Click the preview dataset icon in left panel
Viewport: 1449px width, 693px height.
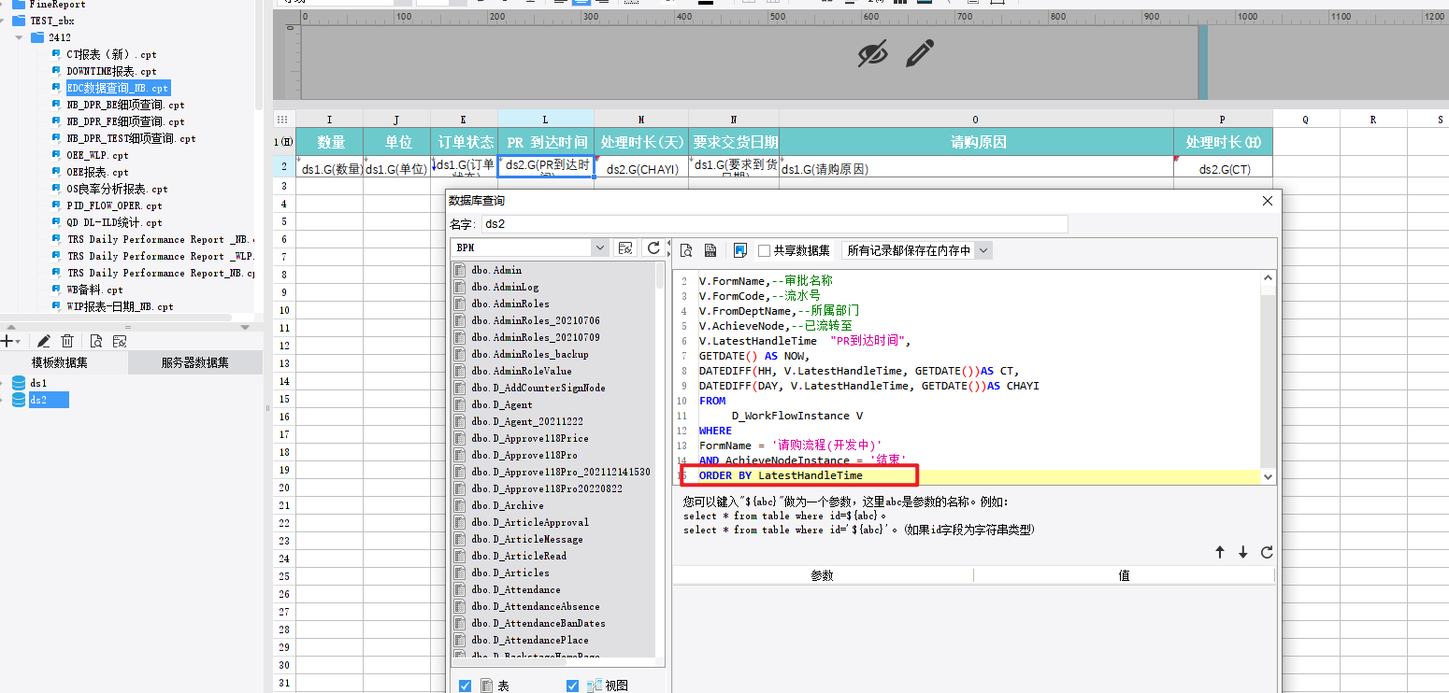[95, 342]
